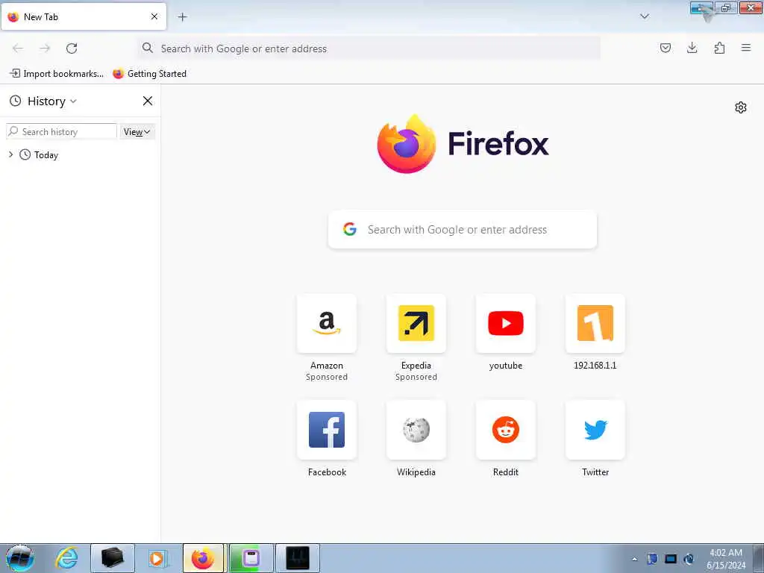The height and width of the screenshot is (573, 764).
Task: Close the History sidebar
Action: click(148, 101)
